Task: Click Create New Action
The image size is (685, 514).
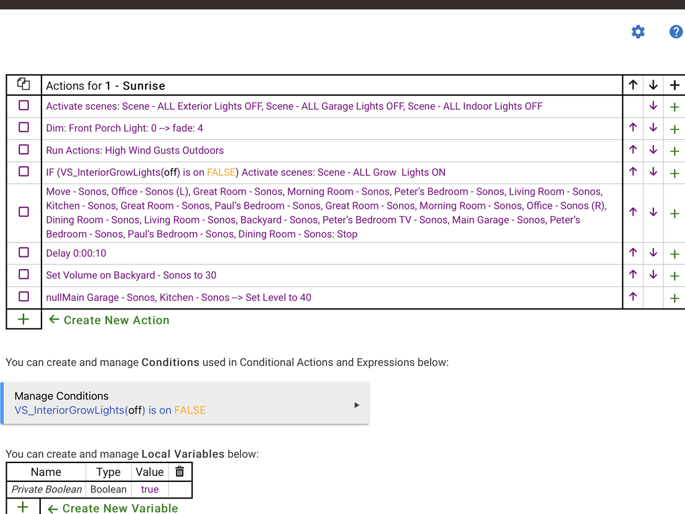Action: pos(116,320)
